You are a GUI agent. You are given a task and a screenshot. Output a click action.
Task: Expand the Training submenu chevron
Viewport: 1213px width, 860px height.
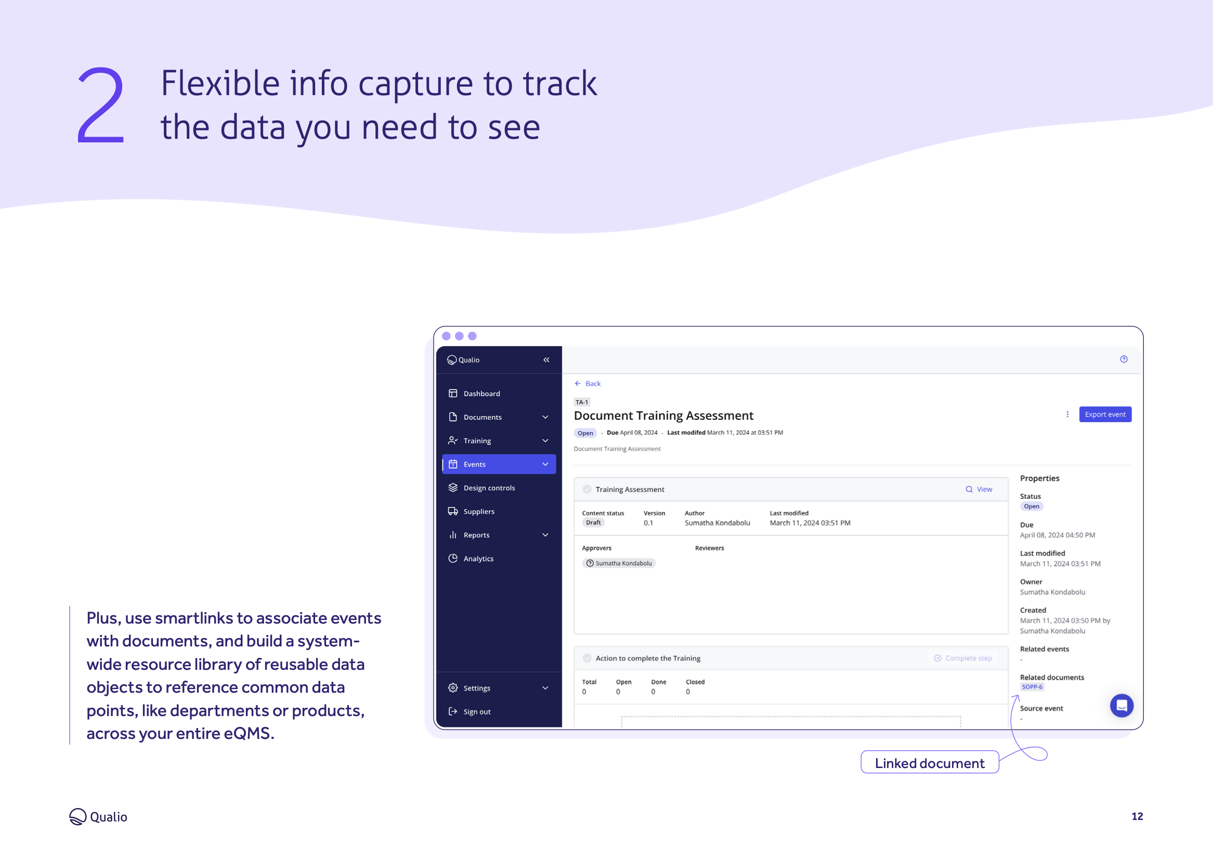[545, 441]
